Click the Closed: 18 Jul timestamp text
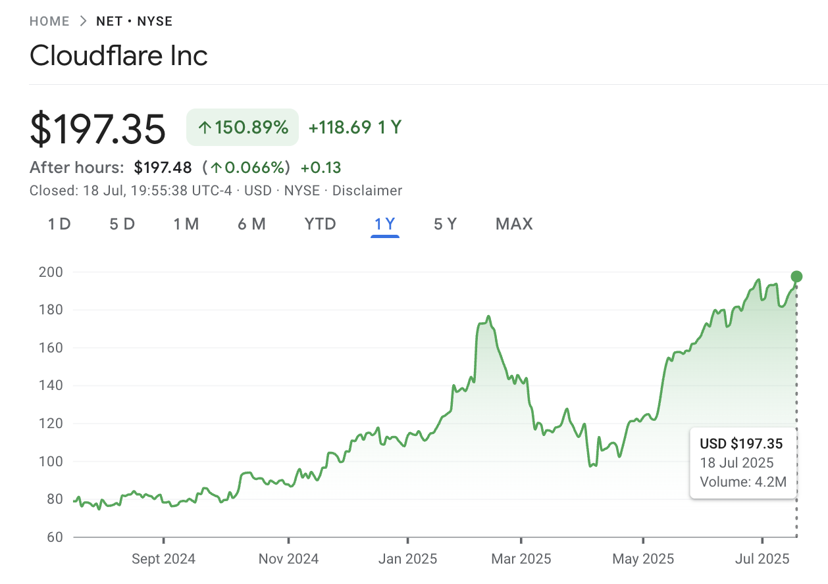 [x=131, y=191]
